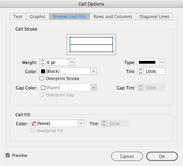183x166 pixels.
Task: Open the Text tab
Action: pos(18,16)
